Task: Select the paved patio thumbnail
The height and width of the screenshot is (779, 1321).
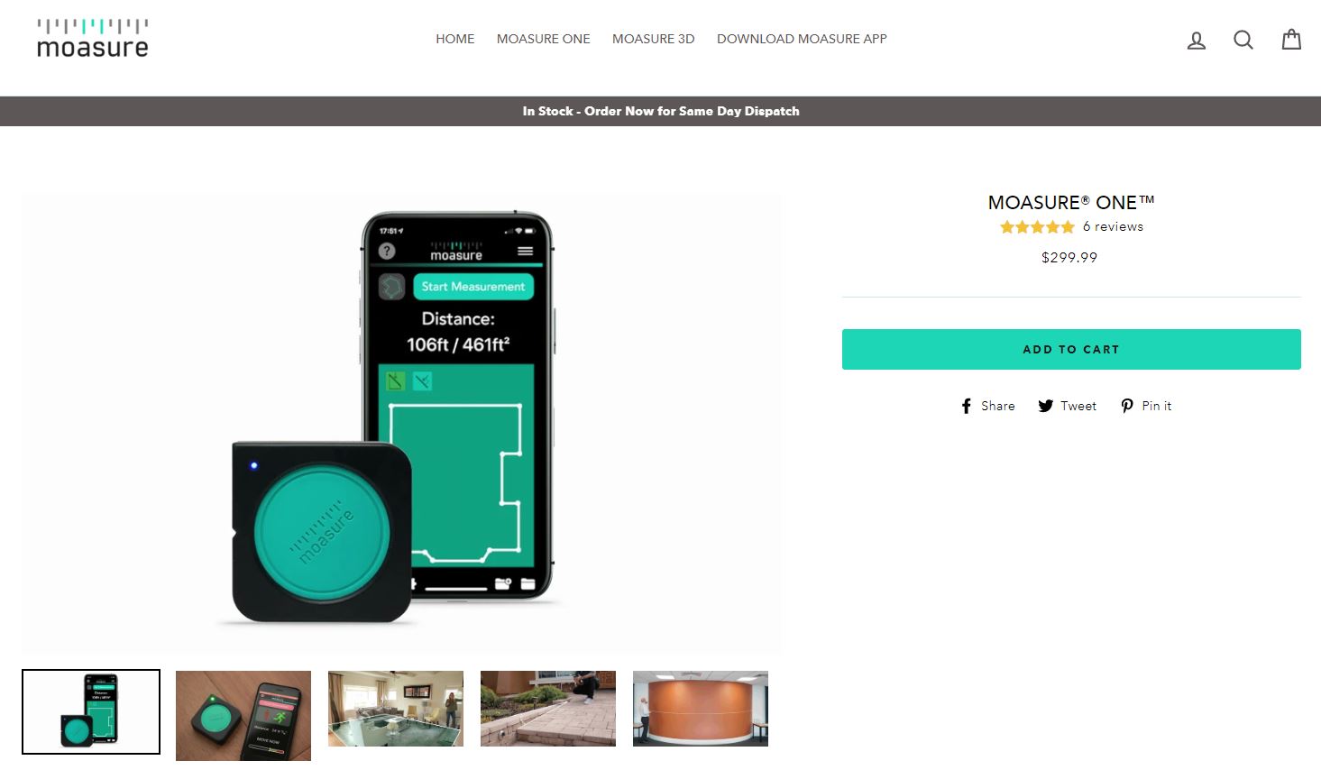Action: 548,709
